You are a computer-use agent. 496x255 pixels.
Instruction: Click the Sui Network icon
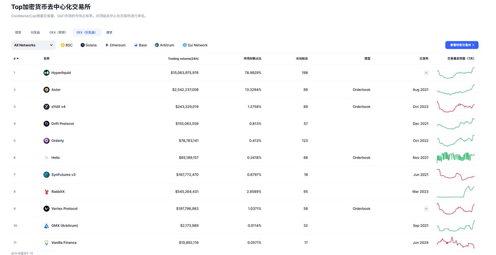point(185,45)
